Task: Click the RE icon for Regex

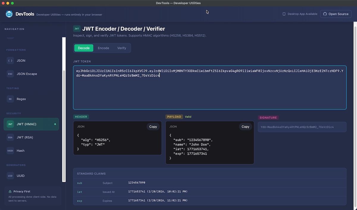Action: point(10,99)
